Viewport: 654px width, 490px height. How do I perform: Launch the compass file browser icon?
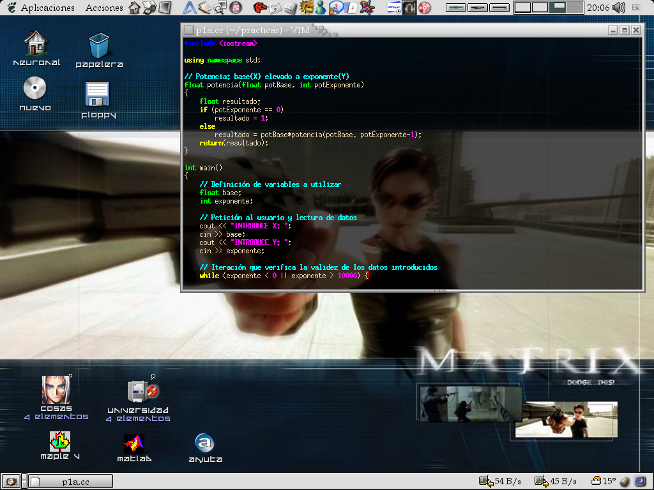tap(149, 8)
